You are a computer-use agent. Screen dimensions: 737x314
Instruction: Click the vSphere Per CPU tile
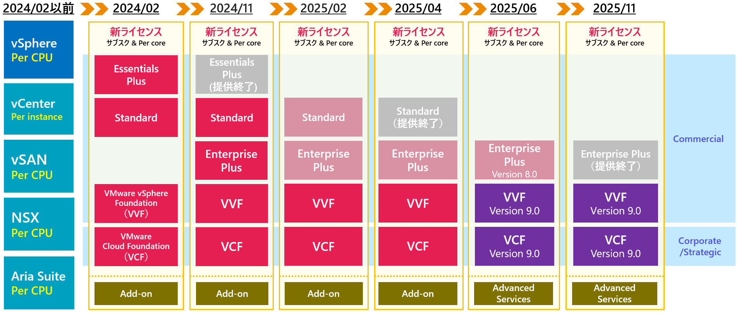39,50
